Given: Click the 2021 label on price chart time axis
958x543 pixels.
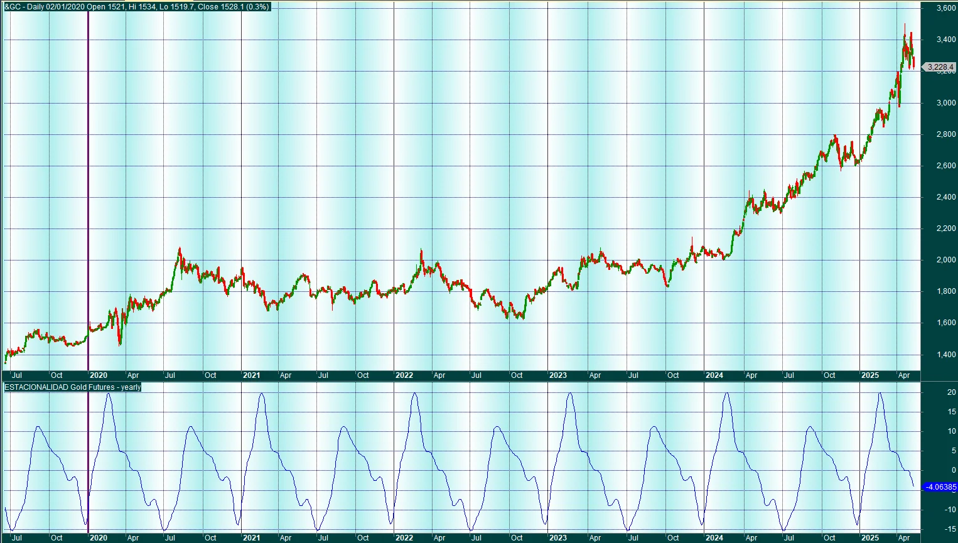Looking at the screenshot, I should tap(251, 375).
